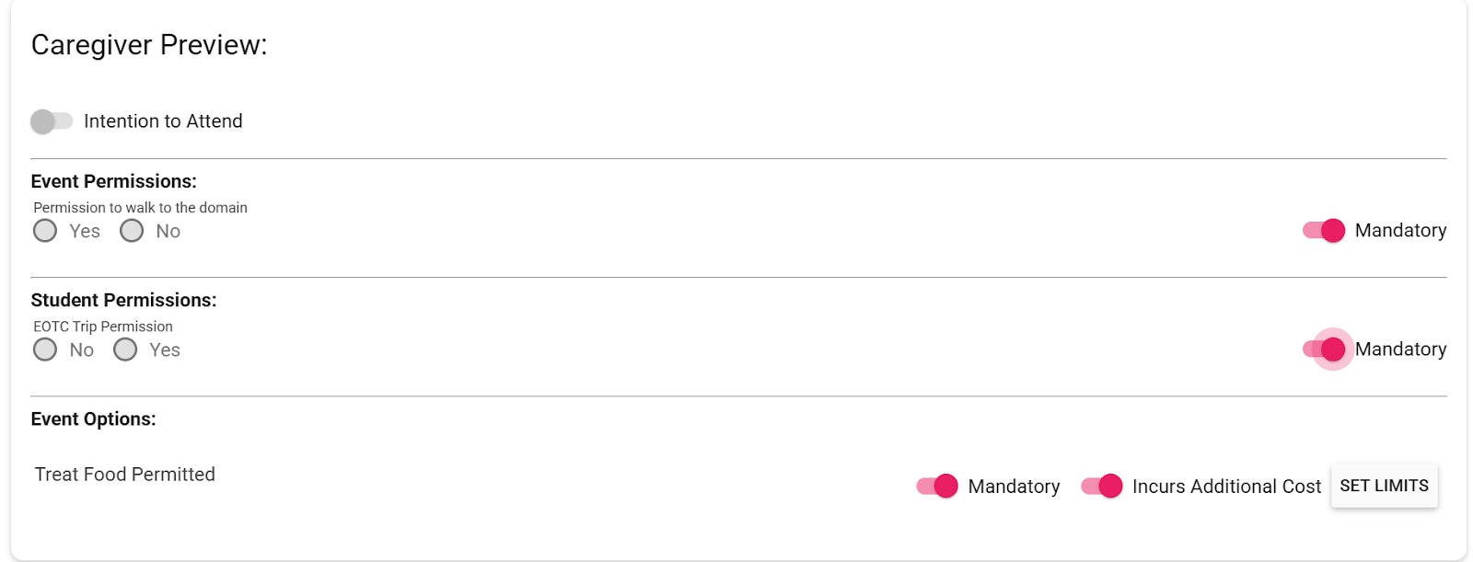1473x562 pixels.
Task: Select Yes for walking to the domain
Action: click(x=45, y=231)
